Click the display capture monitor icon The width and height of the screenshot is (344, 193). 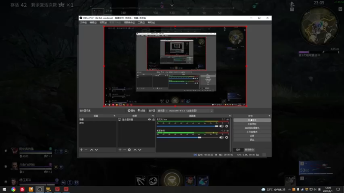pos(120,120)
